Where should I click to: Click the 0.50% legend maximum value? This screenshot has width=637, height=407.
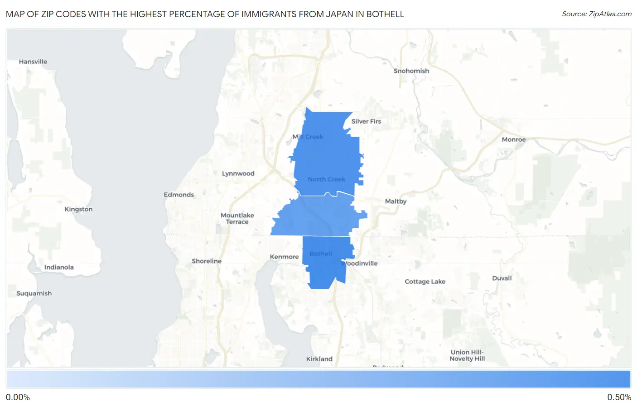pos(619,397)
